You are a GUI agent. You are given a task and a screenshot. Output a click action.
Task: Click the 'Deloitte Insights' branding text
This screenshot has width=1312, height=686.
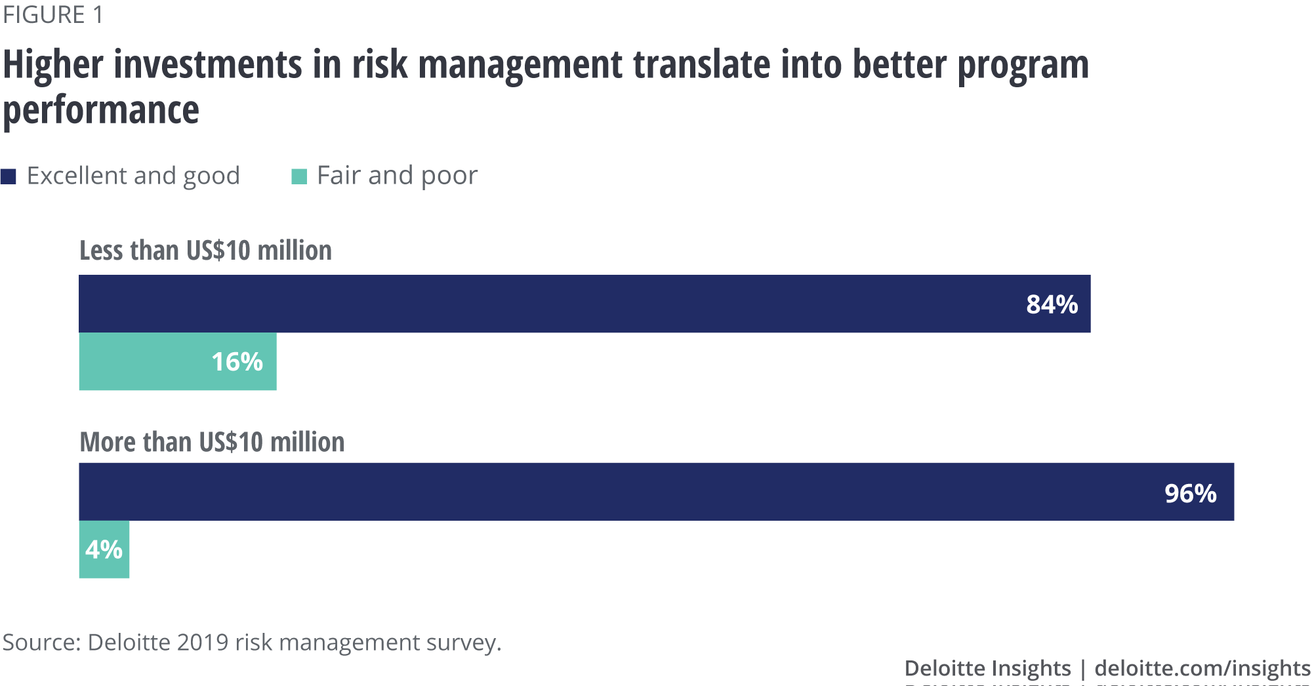987,668
